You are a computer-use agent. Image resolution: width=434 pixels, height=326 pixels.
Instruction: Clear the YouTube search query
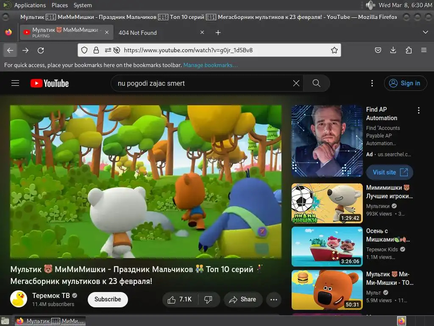click(296, 83)
